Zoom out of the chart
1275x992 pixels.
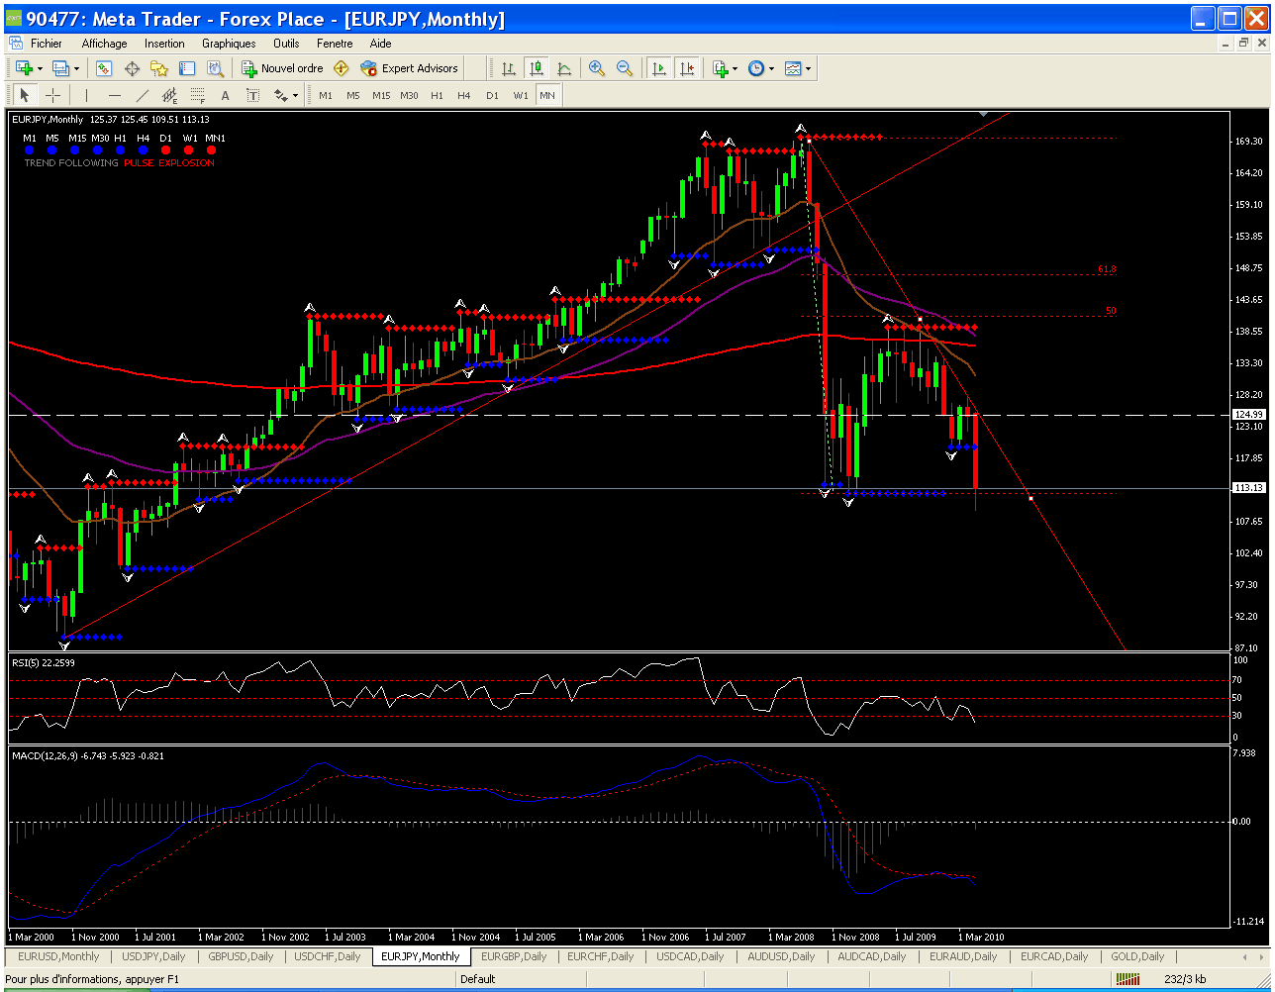coord(625,68)
